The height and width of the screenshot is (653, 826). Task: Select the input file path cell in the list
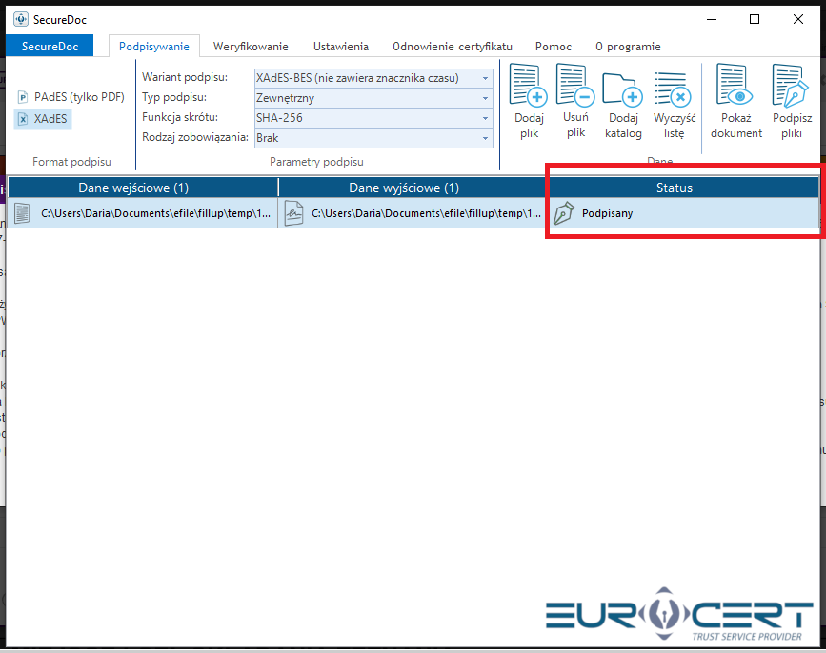(143, 213)
